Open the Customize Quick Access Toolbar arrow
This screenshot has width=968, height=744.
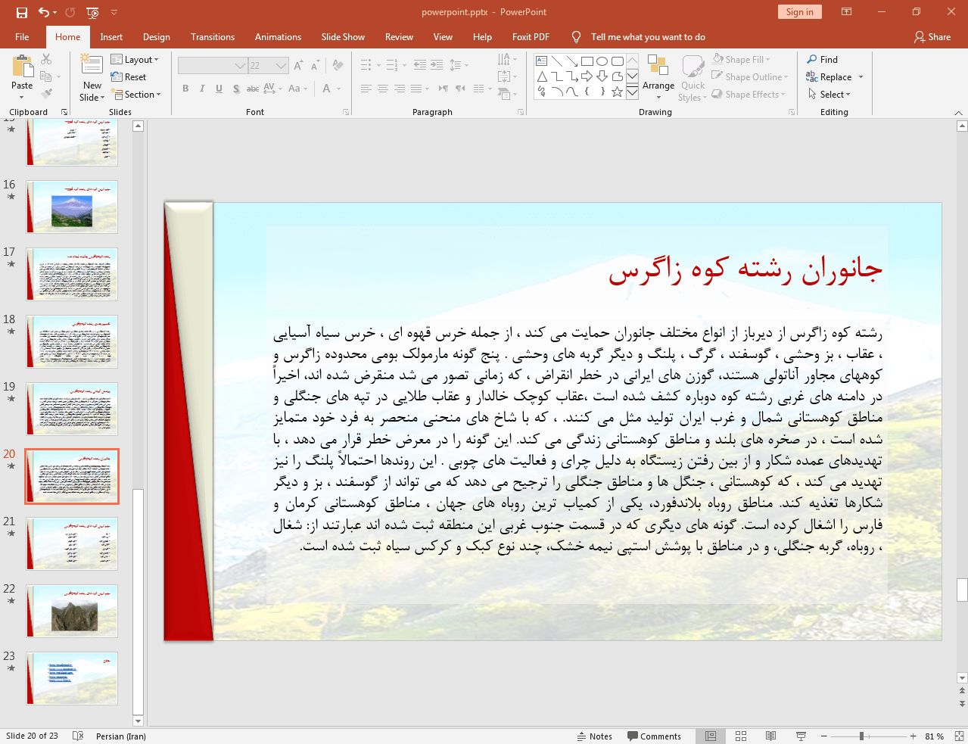(x=114, y=12)
